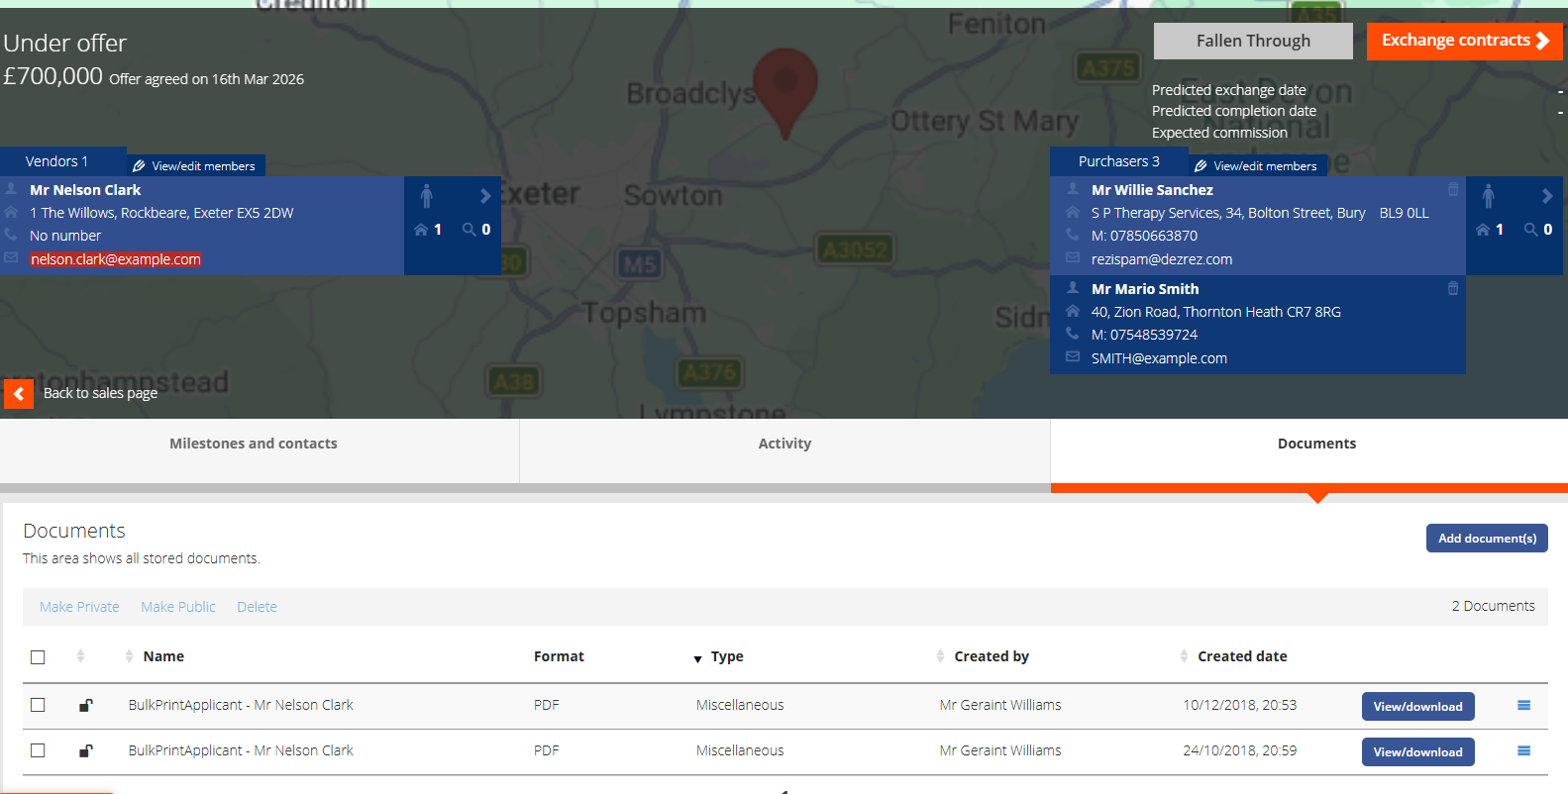Click the Exchange contracts button
This screenshot has height=794, width=1568.
1464,41
